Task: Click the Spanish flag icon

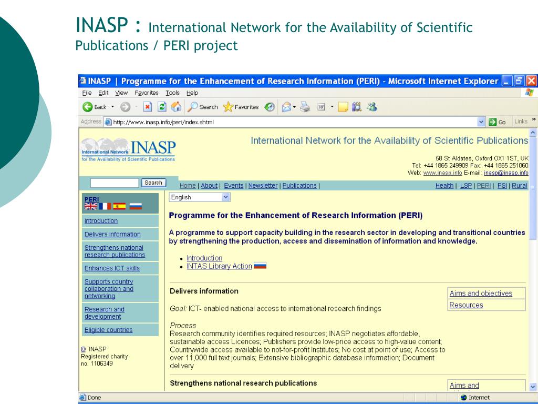Action: [x=119, y=206]
